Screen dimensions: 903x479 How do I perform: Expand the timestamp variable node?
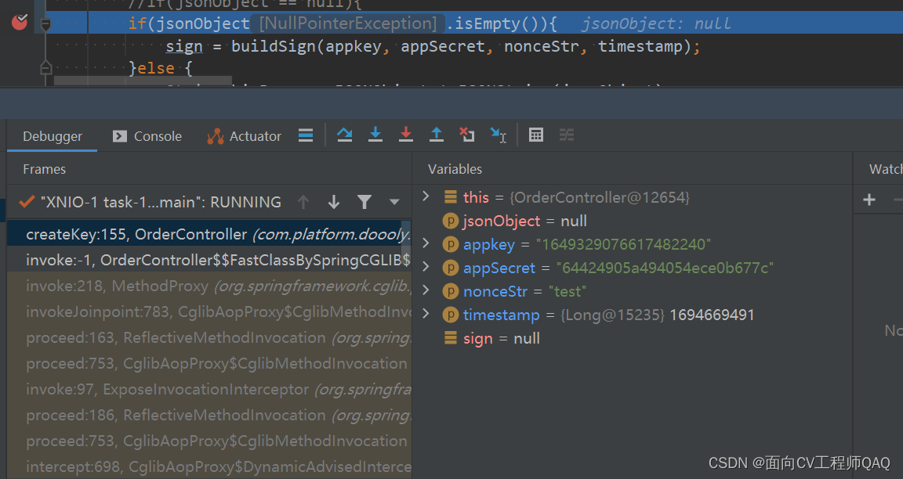426,315
